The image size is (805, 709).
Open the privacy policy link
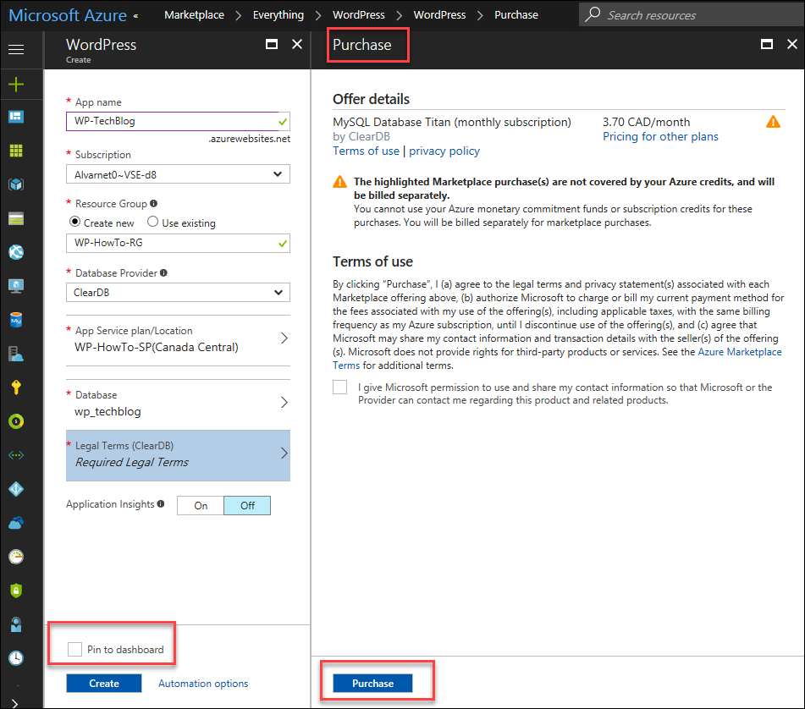click(444, 151)
